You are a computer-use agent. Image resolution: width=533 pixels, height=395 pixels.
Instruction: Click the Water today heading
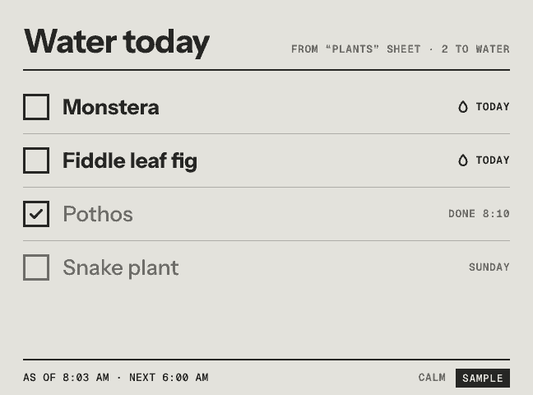click(x=117, y=43)
